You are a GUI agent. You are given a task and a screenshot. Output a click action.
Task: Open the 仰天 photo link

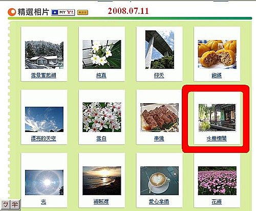[x=159, y=75]
